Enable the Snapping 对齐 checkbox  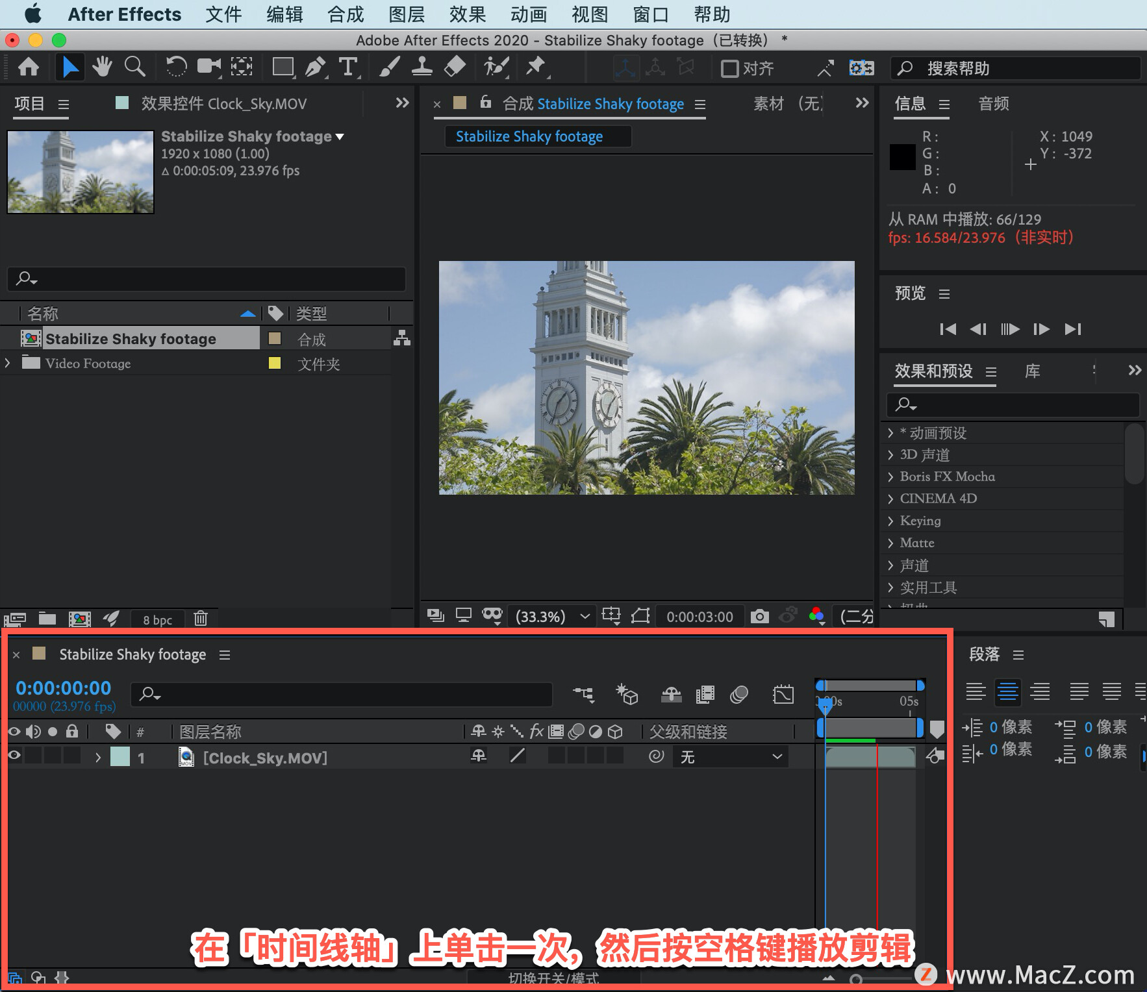click(730, 68)
